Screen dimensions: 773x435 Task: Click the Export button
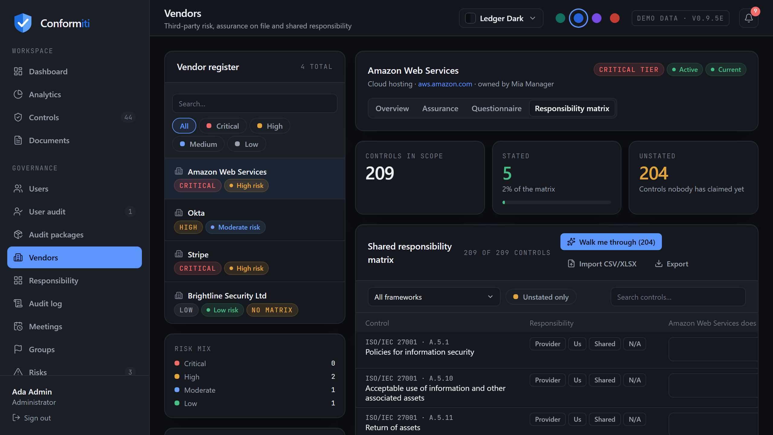pos(672,264)
